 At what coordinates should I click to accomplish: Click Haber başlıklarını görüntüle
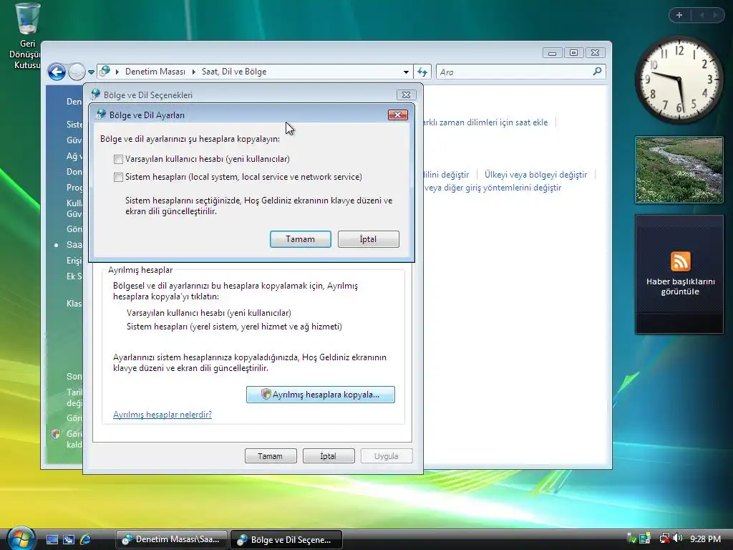(x=680, y=286)
